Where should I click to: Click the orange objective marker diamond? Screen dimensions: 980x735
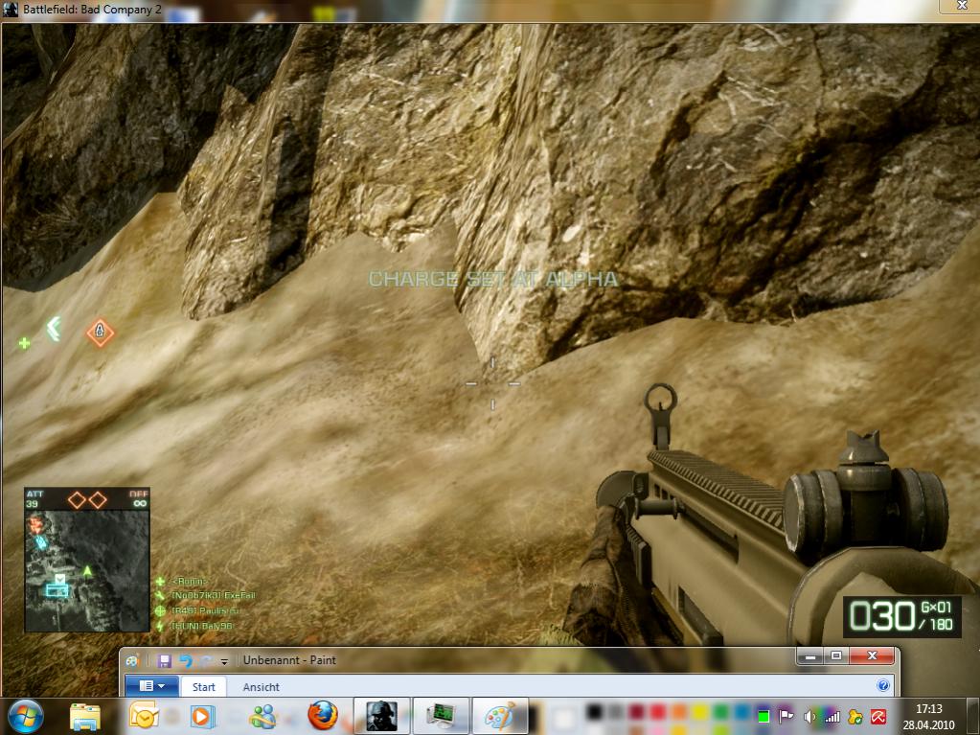(100, 332)
